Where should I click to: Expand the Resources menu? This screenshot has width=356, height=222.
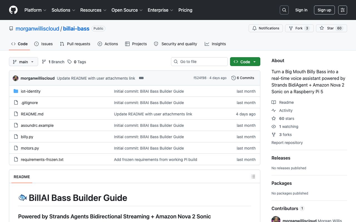(93, 10)
